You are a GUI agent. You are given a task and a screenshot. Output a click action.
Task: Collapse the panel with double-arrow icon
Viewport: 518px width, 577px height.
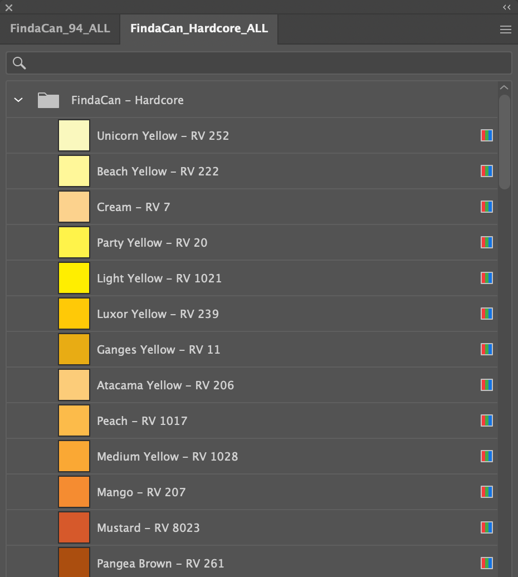pos(507,7)
